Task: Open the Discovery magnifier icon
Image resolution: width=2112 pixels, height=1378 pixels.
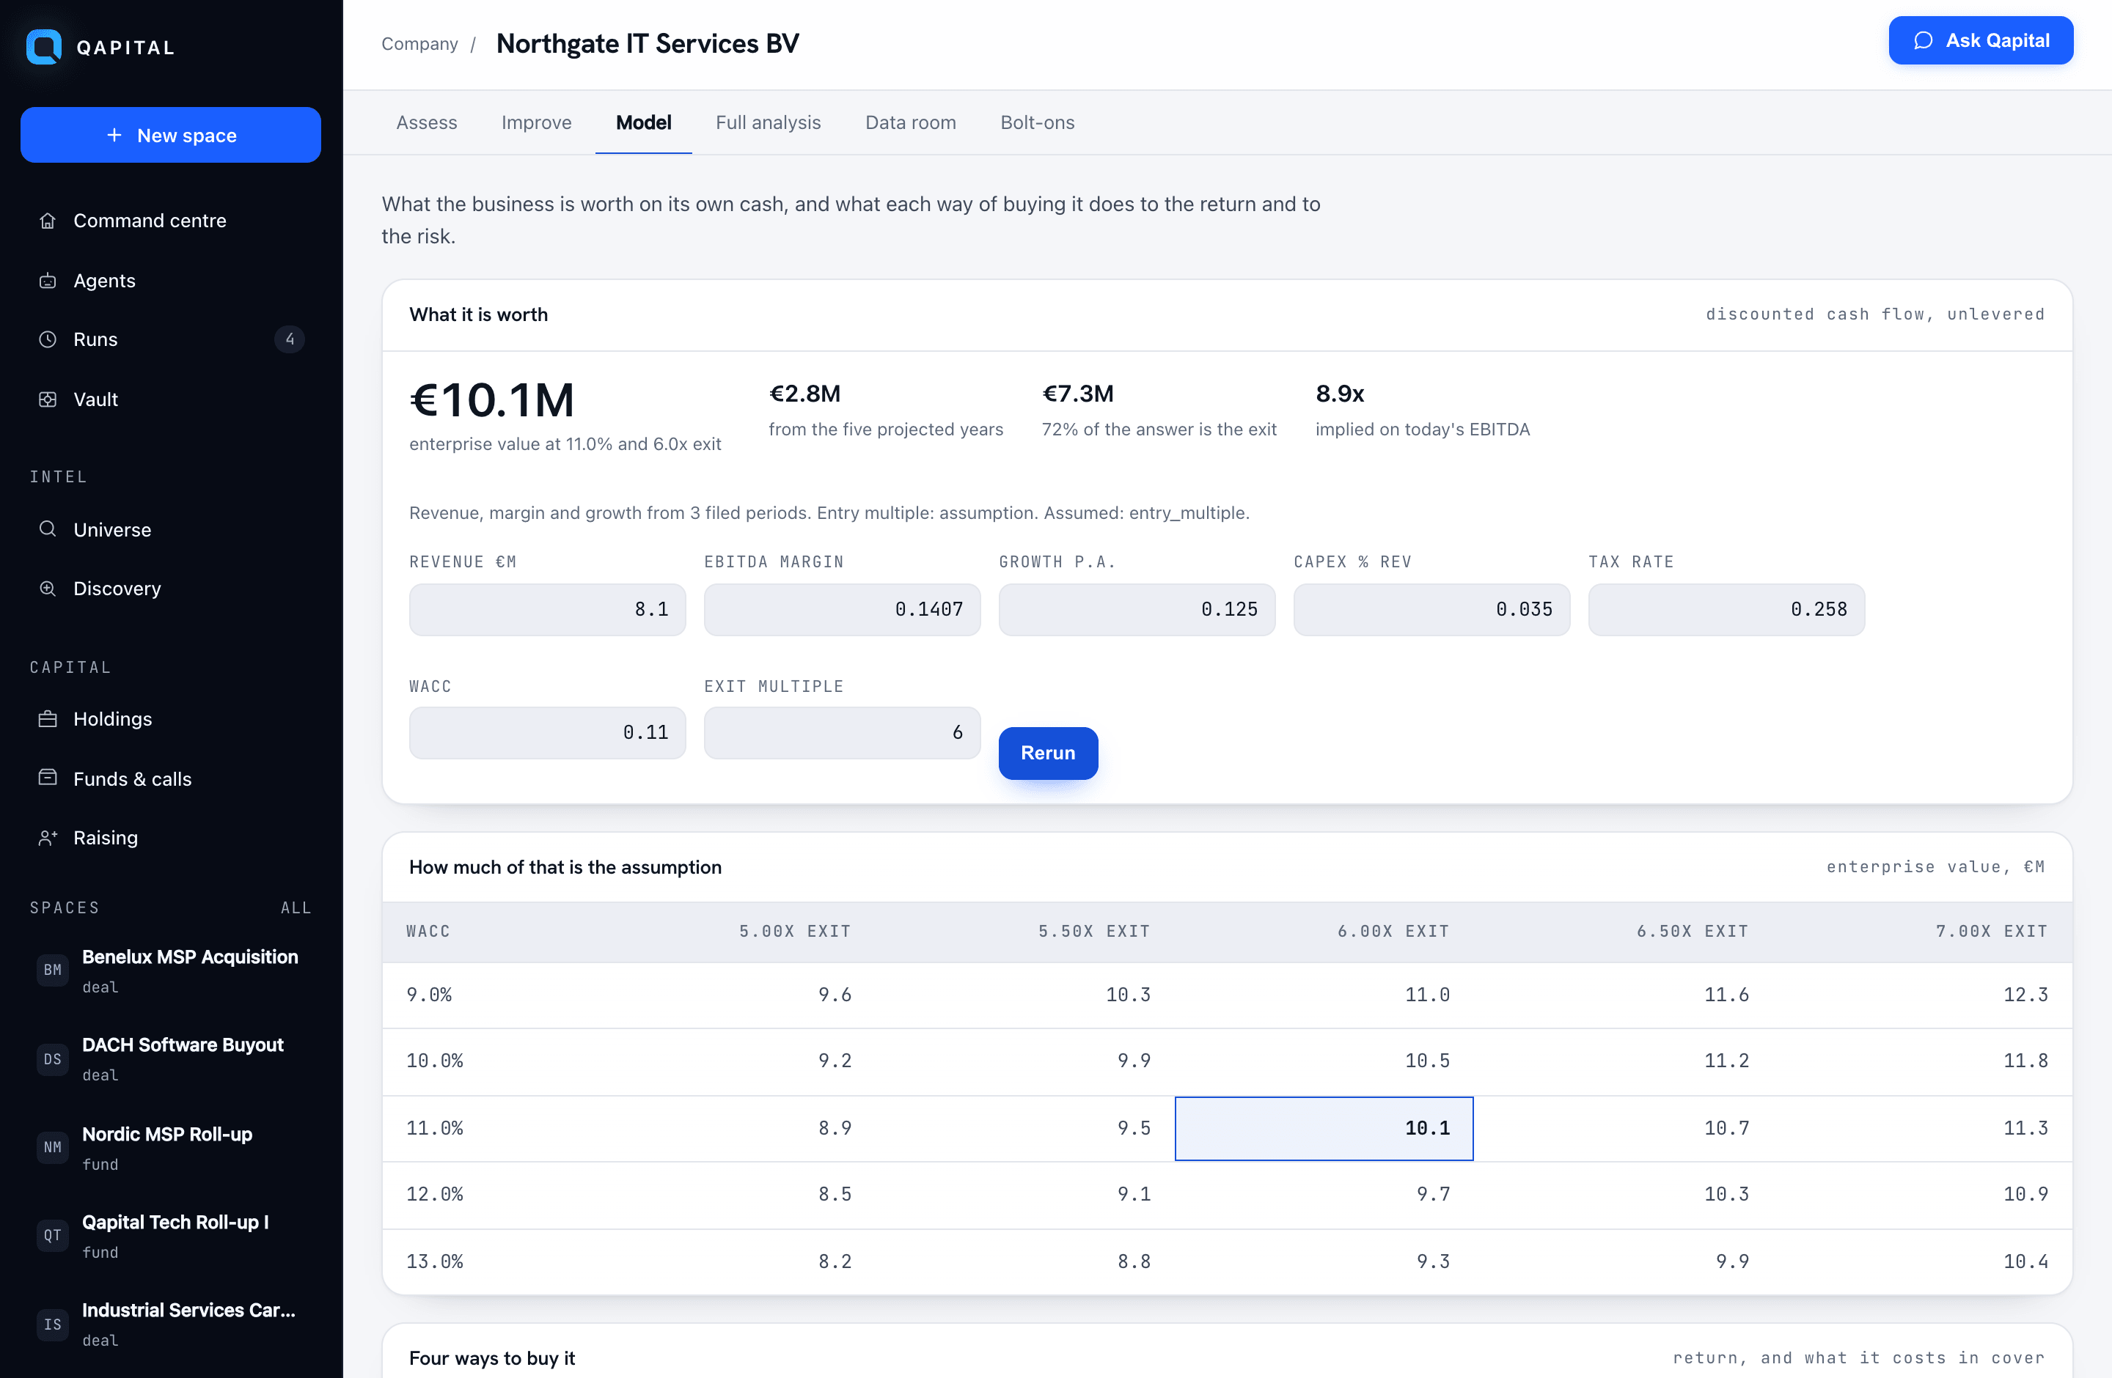Action: point(48,589)
